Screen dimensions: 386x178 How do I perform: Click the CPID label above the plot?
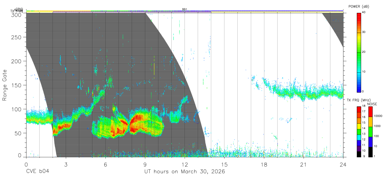(x=19, y=9)
